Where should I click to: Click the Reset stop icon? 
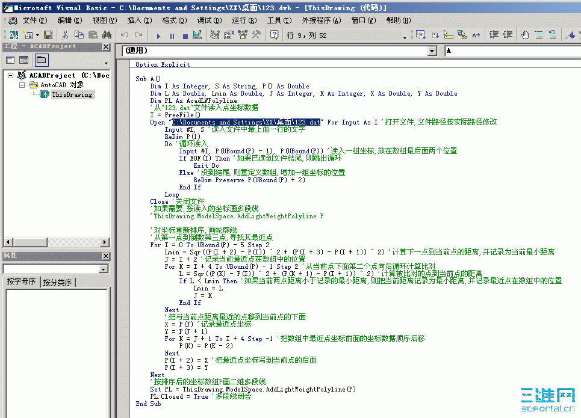[x=185, y=36]
